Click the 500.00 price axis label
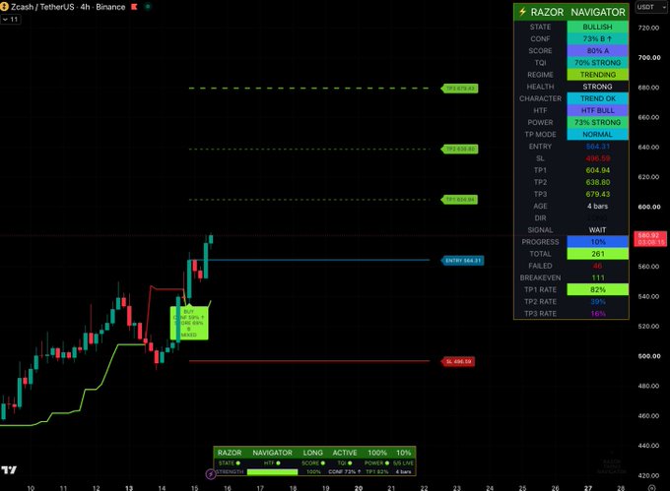Image resolution: width=670 pixels, height=491 pixels. pos(648,356)
